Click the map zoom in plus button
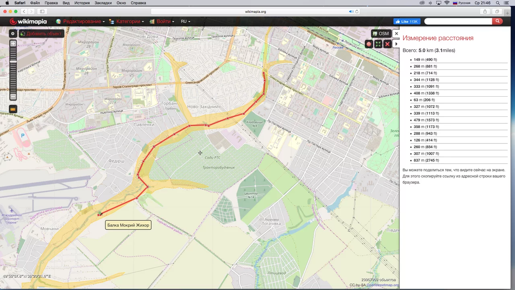The image size is (515, 290). [13, 43]
